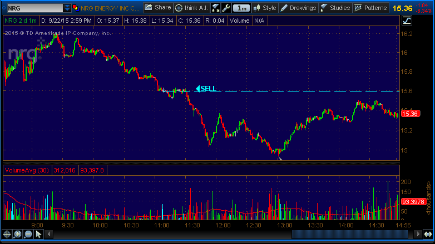Screen dimensions: 435x244
Task: Click the Share button in toolbar
Action: tap(157, 8)
